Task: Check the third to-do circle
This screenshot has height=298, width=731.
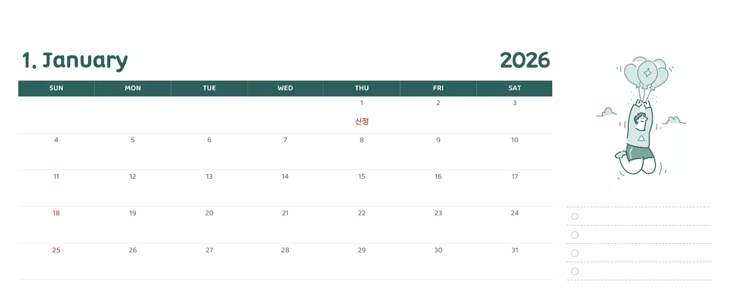Action: tap(575, 253)
